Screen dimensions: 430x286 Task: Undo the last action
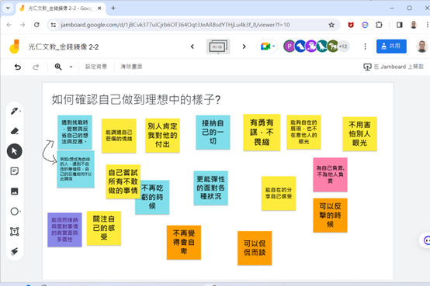click(x=18, y=67)
